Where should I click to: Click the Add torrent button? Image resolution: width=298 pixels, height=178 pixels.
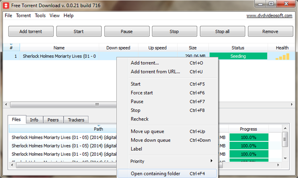point(31,32)
